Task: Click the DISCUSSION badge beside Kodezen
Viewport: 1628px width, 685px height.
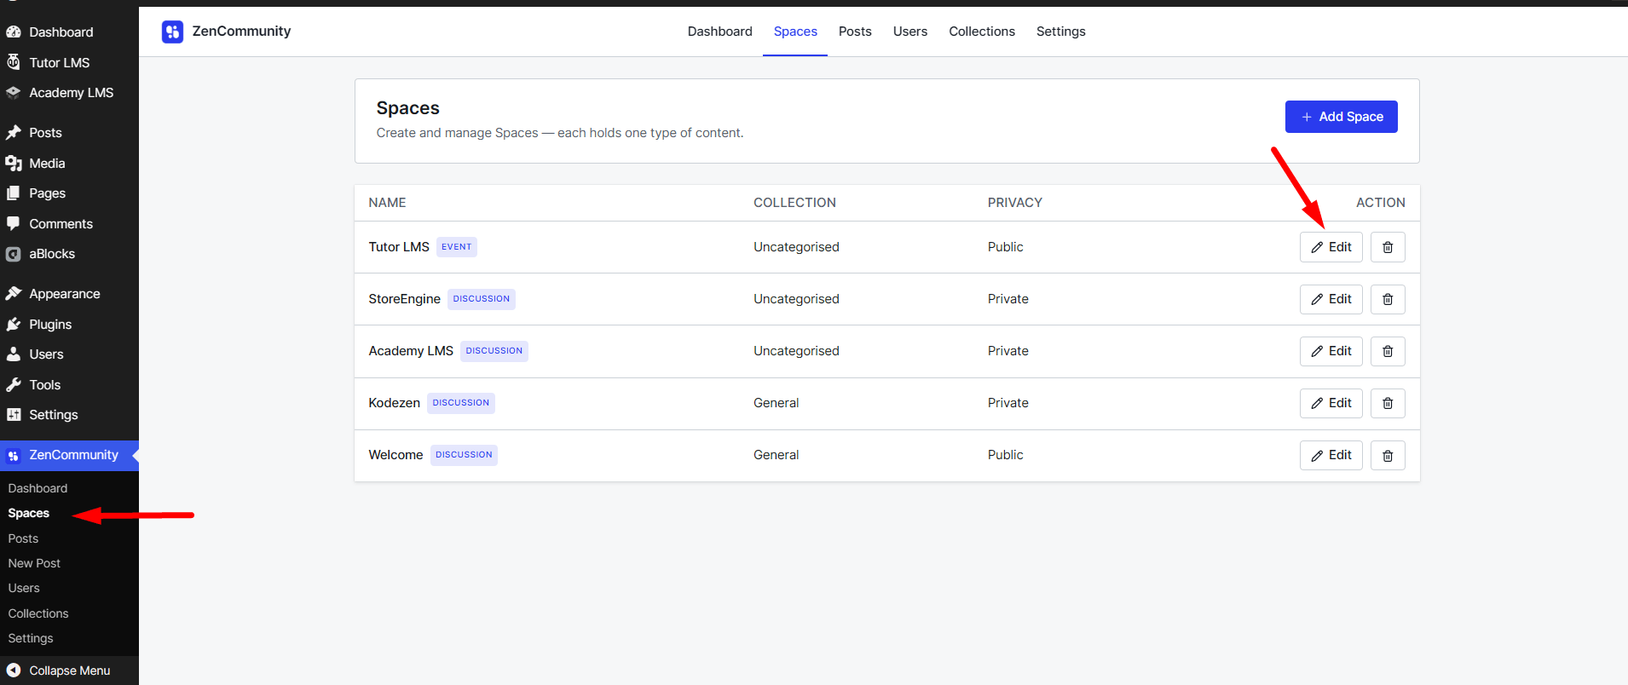Action: tap(461, 403)
